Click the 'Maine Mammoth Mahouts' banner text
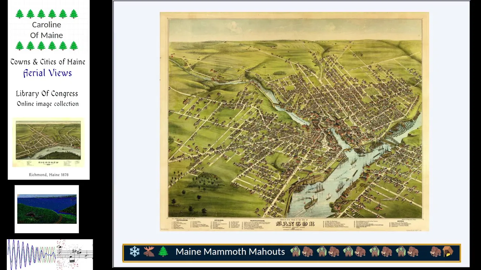Viewport: 481px width, 270px height. pyautogui.click(x=230, y=252)
